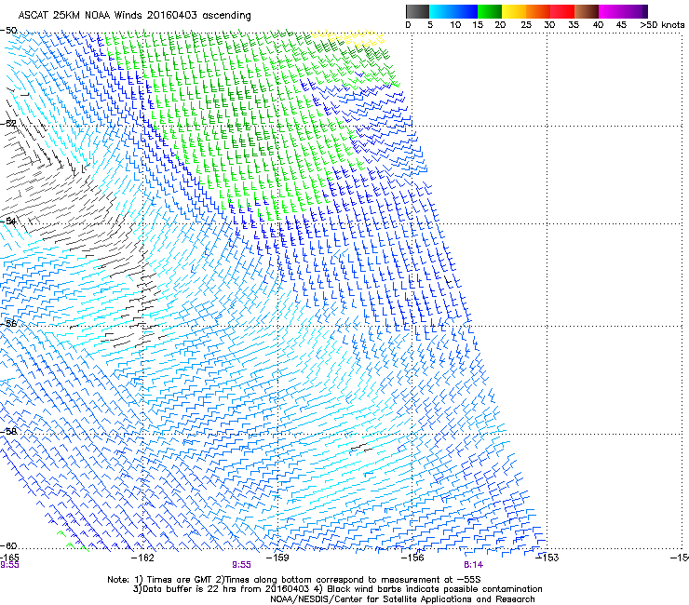Screen dimensions: 689x605
Task: Click the -54 latitude axis label
Action: pos(8,221)
